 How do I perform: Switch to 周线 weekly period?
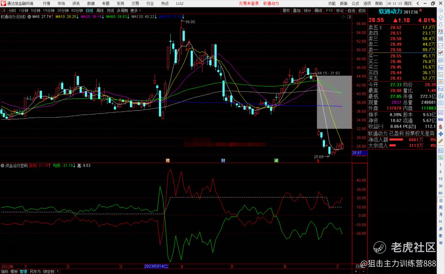click(100, 10)
